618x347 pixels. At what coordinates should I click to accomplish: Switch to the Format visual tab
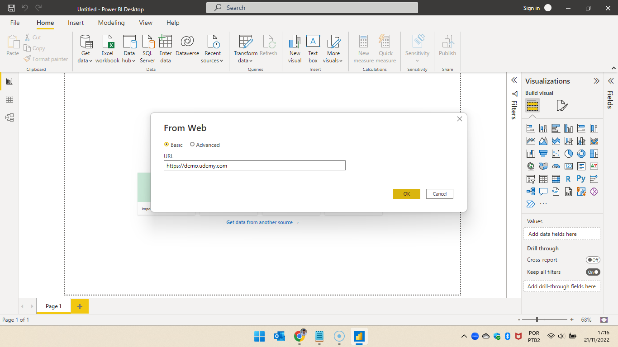(561, 106)
